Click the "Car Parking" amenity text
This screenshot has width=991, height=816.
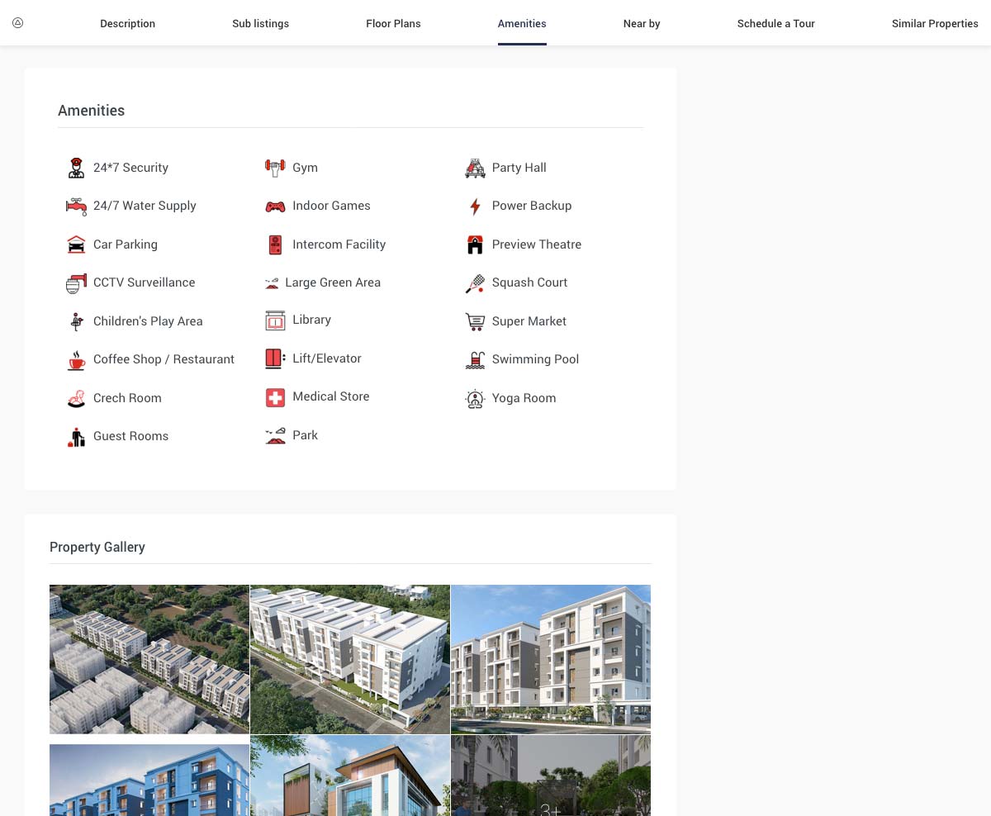tap(126, 244)
